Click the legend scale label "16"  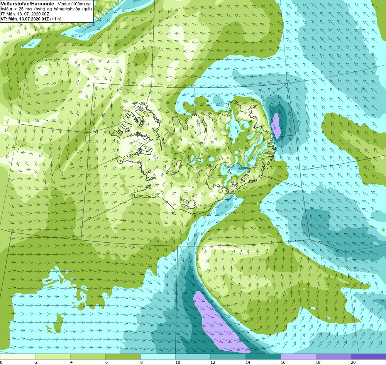[x=283, y=362]
